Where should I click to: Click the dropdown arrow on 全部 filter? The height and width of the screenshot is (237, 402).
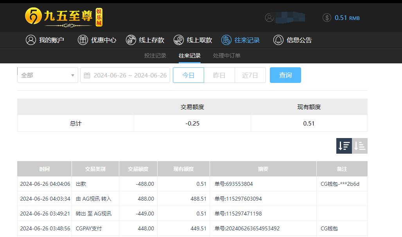[x=72, y=75]
